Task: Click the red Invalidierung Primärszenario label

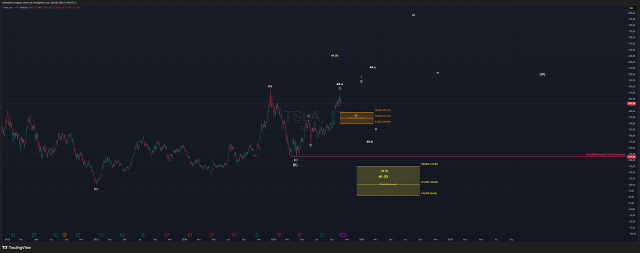Action: pos(605,154)
